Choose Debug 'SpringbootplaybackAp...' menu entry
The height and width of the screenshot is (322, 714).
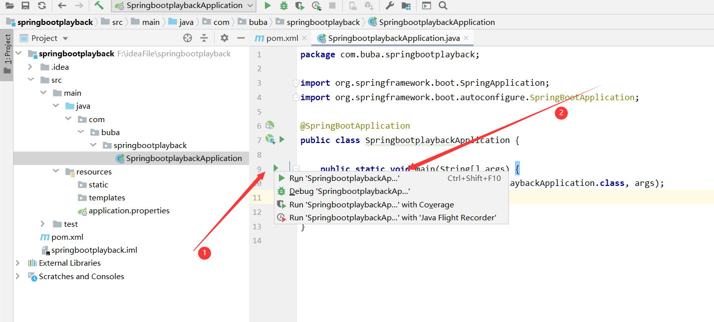pyautogui.click(x=391, y=191)
